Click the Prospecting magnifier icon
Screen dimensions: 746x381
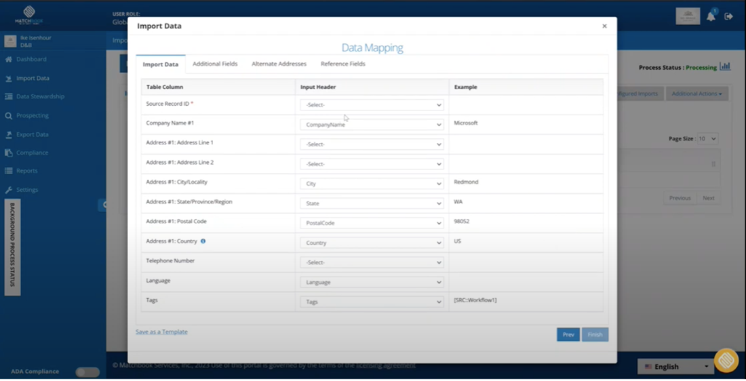pyautogui.click(x=9, y=115)
